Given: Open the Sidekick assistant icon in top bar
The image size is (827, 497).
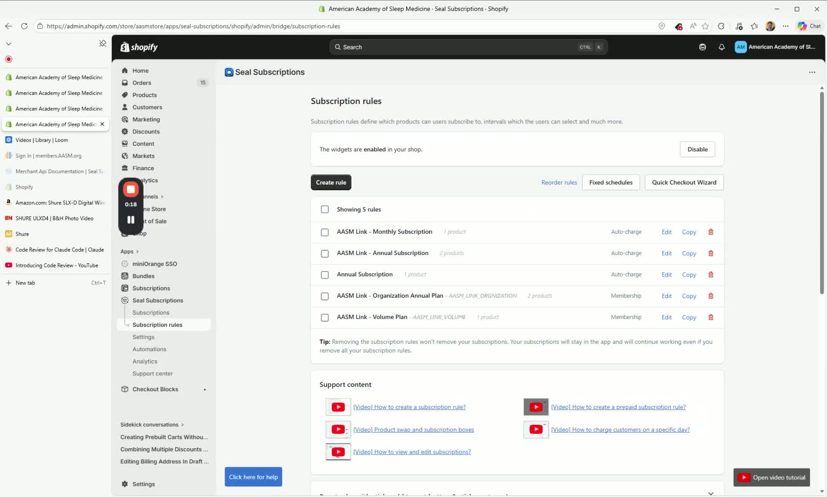Looking at the screenshot, I should (702, 47).
